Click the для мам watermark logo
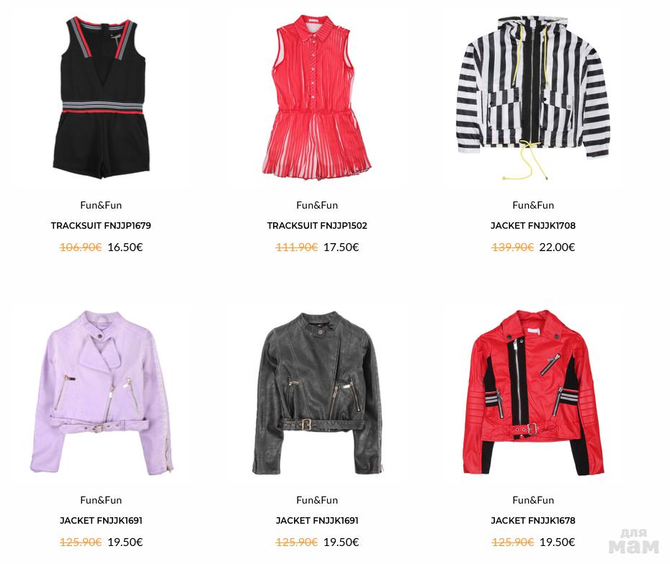This screenshot has width=670, height=564. click(634, 542)
